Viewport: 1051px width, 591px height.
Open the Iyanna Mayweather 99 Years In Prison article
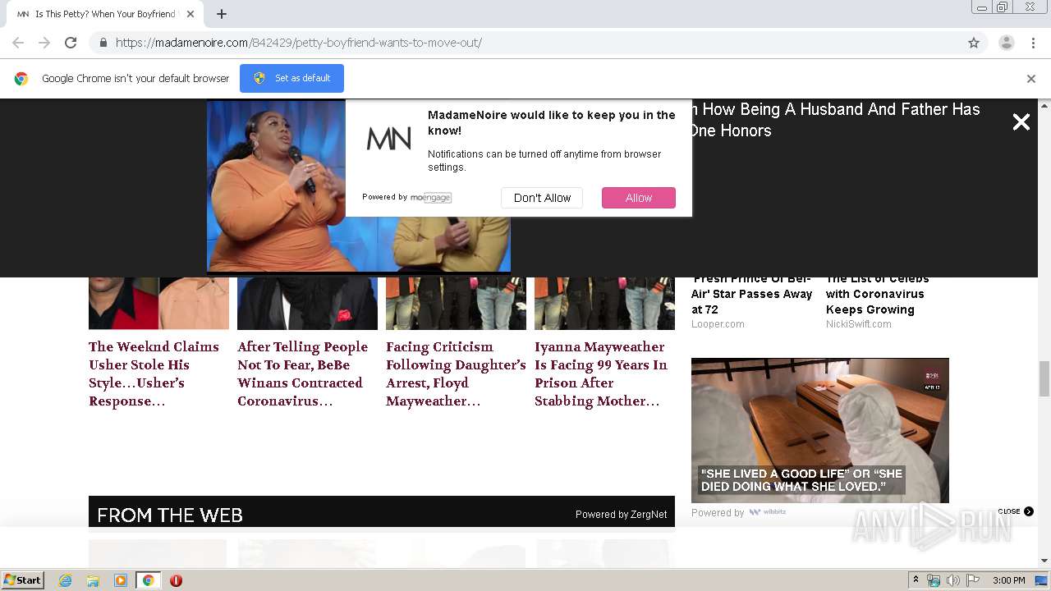(601, 373)
